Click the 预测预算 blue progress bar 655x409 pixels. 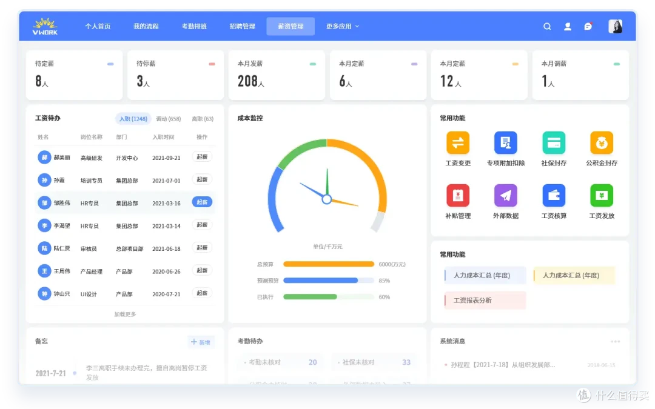point(329,281)
